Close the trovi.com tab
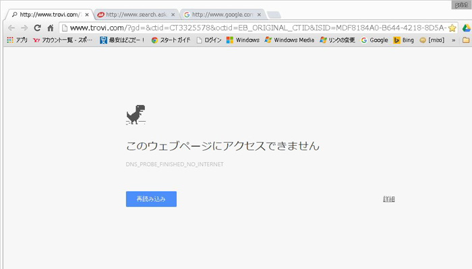 click(x=87, y=14)
